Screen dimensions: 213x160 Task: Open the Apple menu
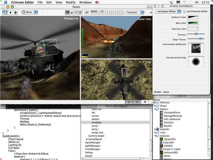tap(5, 2)
